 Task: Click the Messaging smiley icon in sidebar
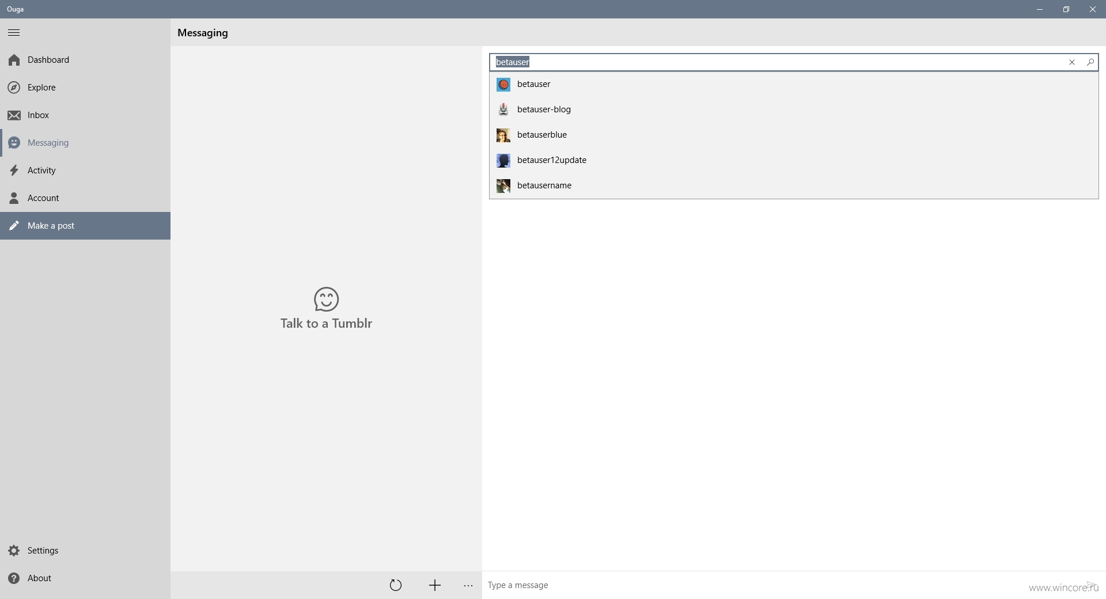[14, 143]
